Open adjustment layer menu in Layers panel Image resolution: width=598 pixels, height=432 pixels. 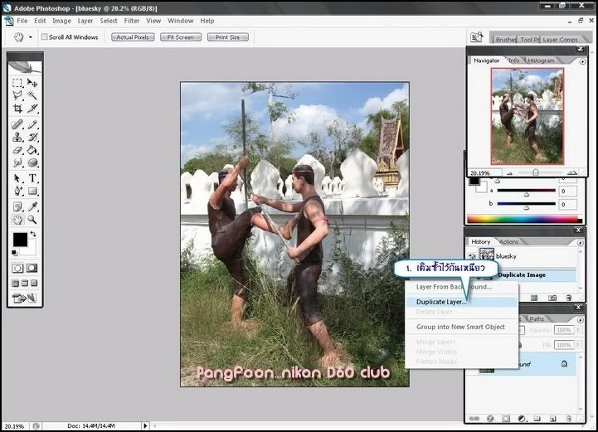pyautogui.click(x=522, y=419)
